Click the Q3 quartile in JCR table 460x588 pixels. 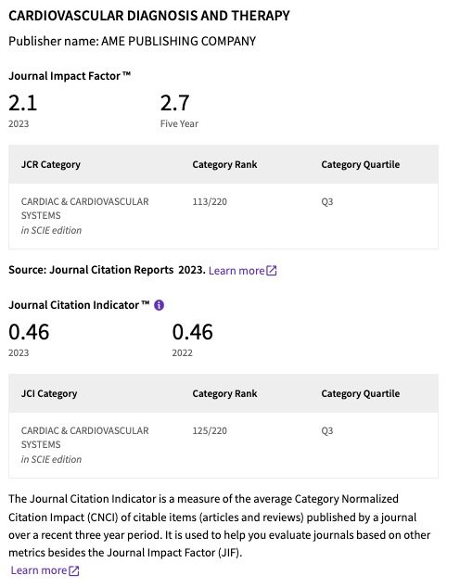tap(326, 202)
